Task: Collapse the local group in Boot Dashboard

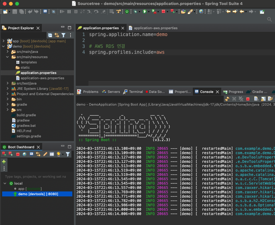Action: 5,183
